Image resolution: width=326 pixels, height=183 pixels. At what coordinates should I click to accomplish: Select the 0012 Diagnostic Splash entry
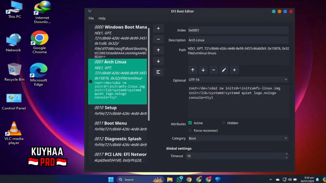tap(117, 142)
